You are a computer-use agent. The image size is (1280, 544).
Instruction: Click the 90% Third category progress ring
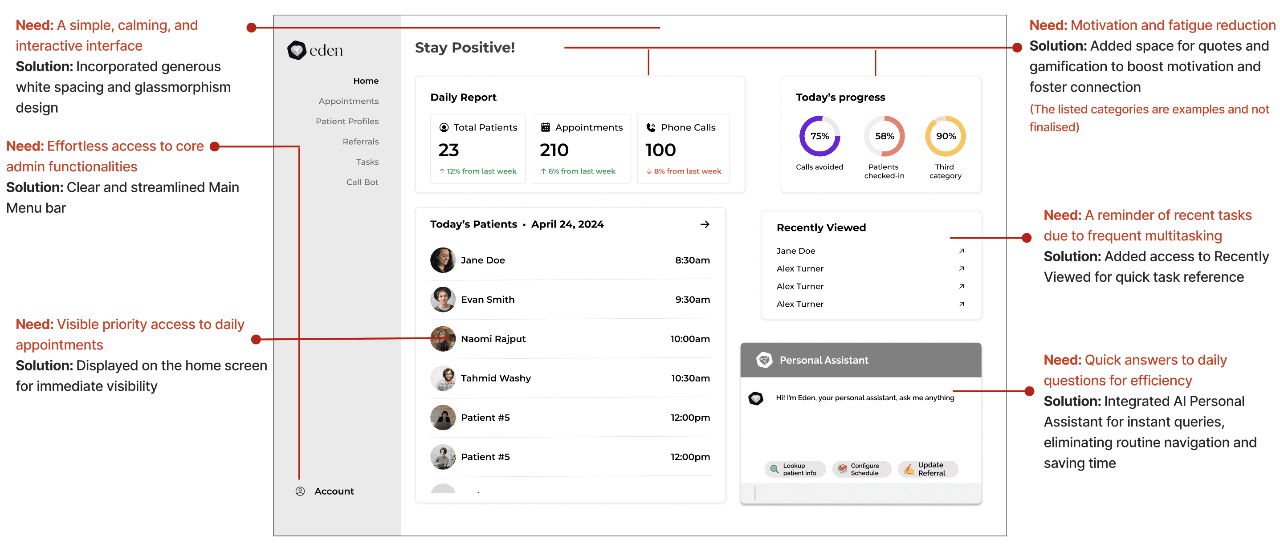(x=945, y=136)
